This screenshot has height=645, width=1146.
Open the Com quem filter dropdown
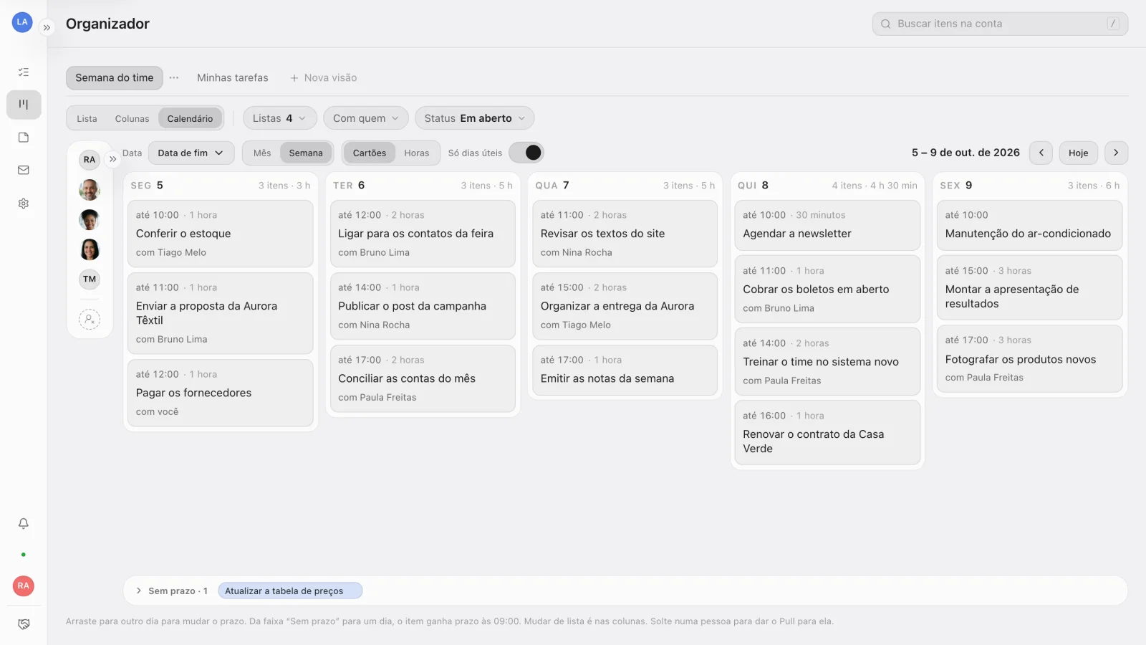366,118
